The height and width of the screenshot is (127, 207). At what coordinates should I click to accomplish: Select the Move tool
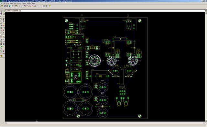point(1,17)
